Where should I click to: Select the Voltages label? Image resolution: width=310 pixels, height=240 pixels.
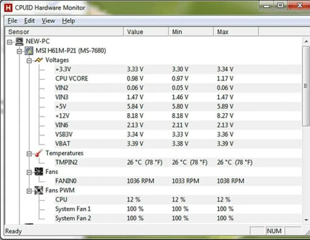tap(57, 60)
